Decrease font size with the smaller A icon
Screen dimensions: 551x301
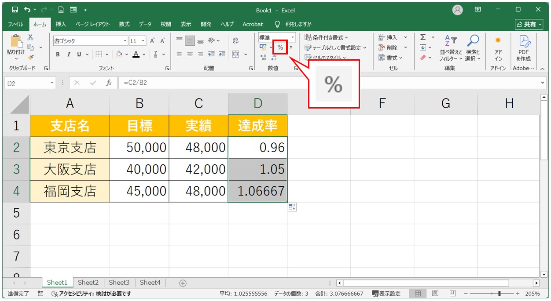point(162,41)
